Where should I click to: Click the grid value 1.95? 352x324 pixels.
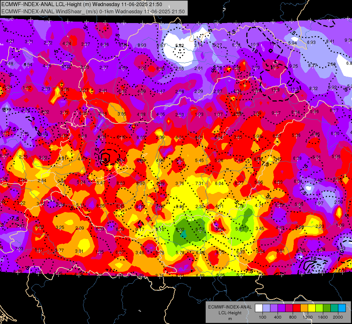pyautogui.click(x=100, y=252)
